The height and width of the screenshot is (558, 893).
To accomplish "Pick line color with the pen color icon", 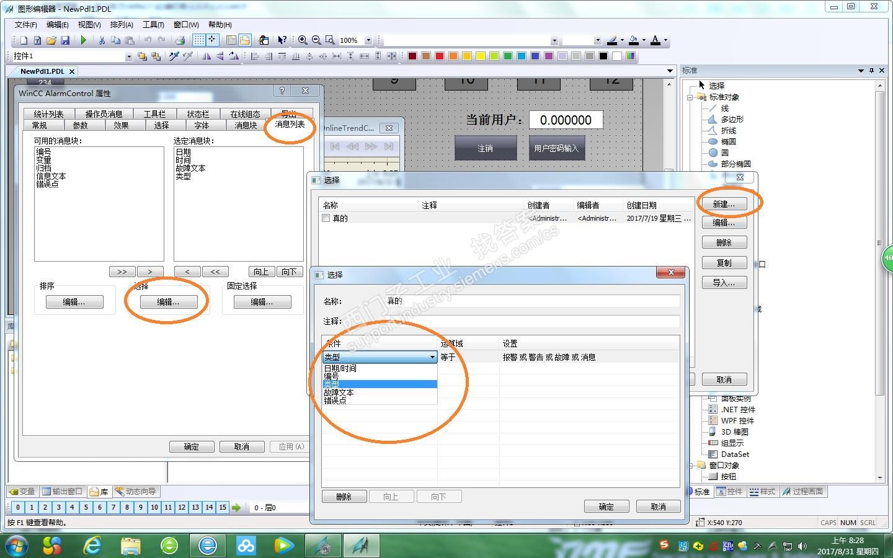I will pyautogui.click(x=612, y=40).
